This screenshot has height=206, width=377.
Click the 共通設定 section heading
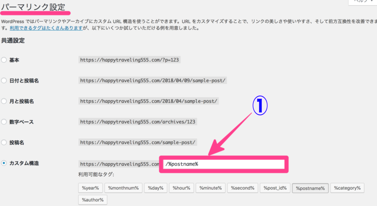tap(13, 41)
